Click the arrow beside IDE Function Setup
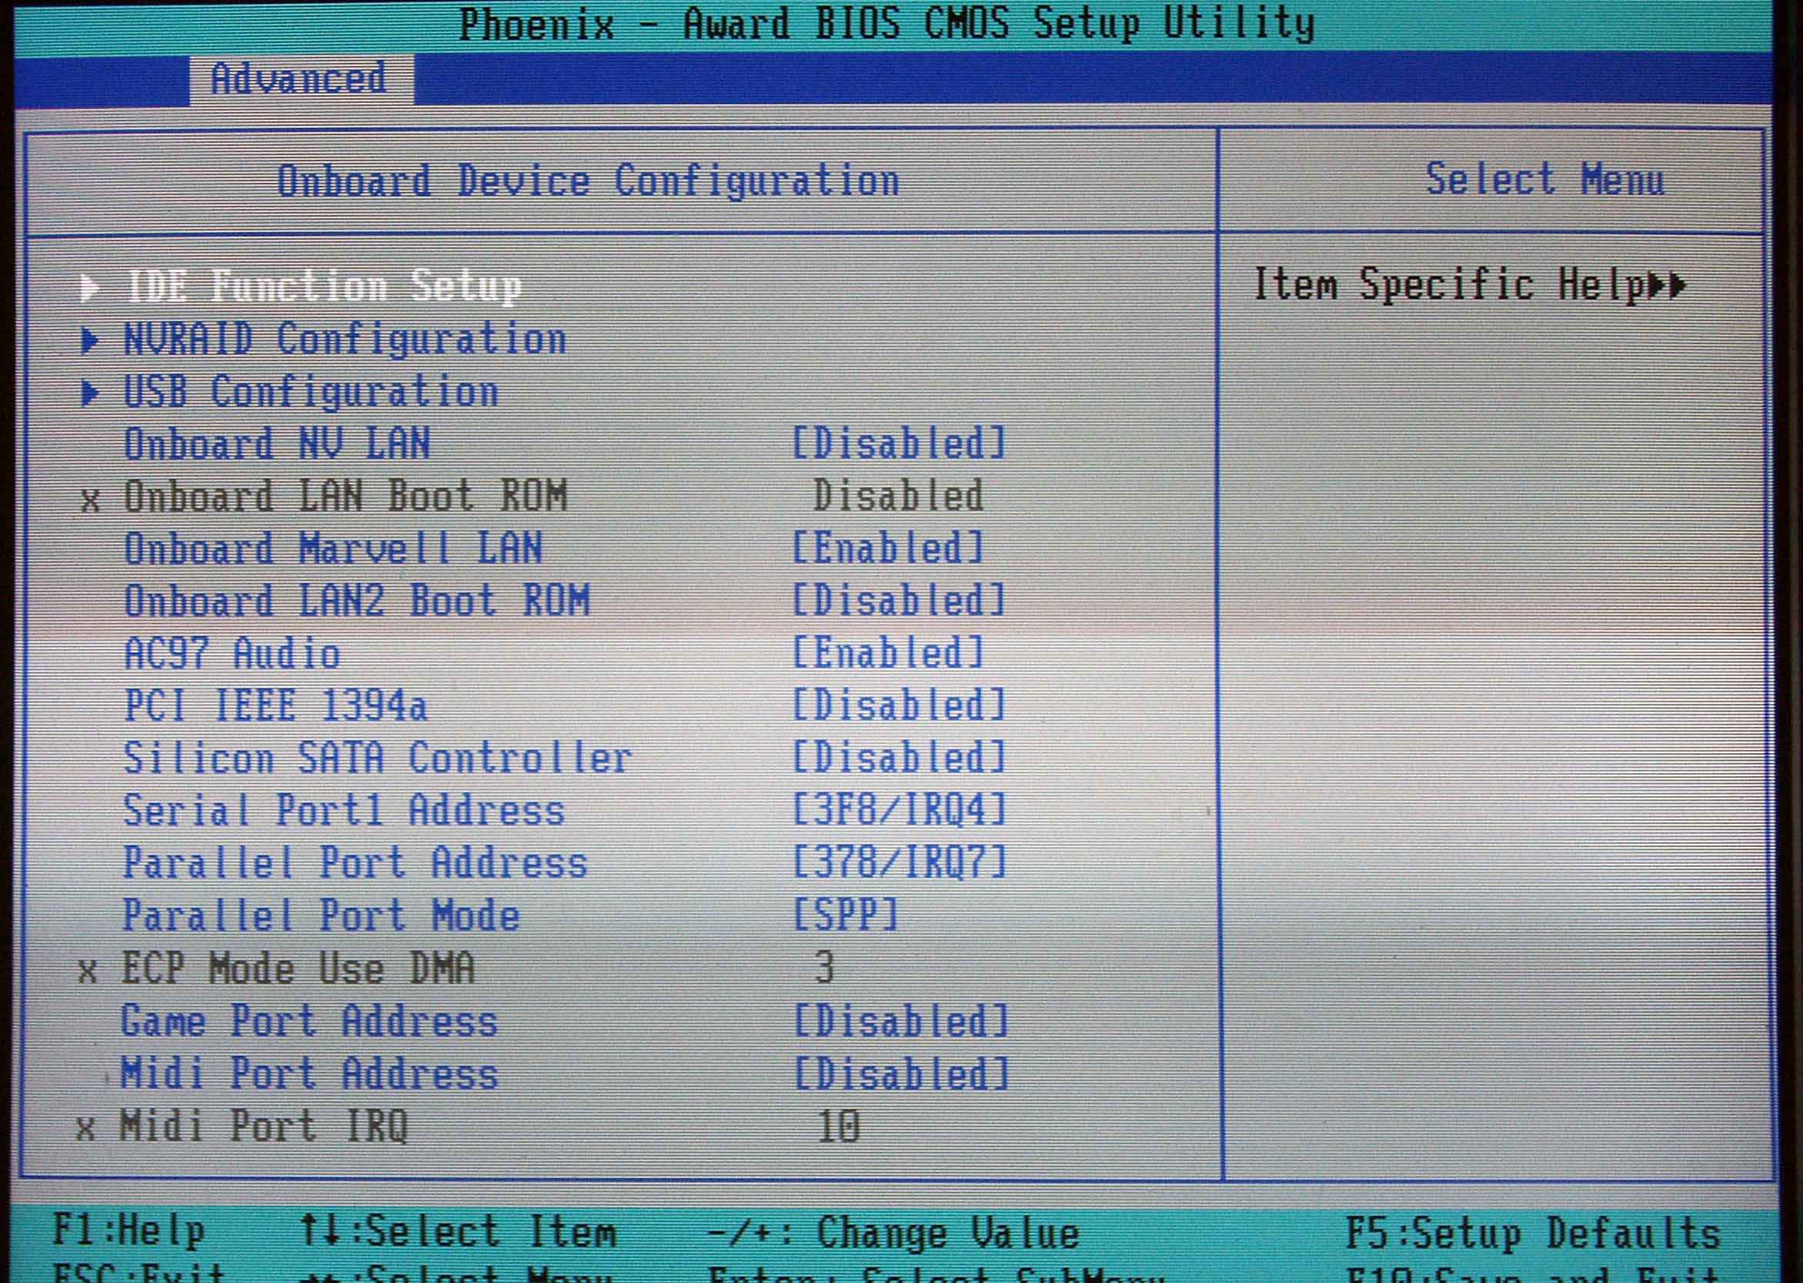The width and height of the screenshot is (1803, 1283). click(x=89, y=288)
